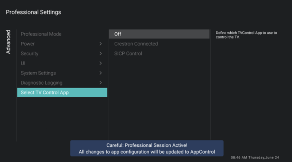Screen dimensions: 292x162
Task: Click the chevron arrow beside Security
Action: pos(101,54)
